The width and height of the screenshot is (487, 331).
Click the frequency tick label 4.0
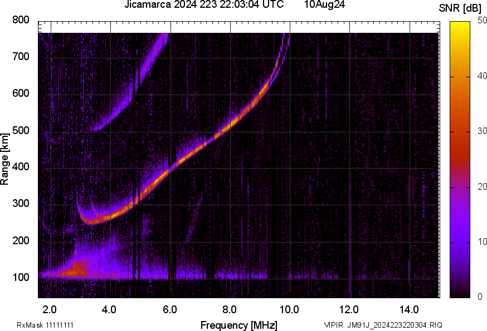109,309
